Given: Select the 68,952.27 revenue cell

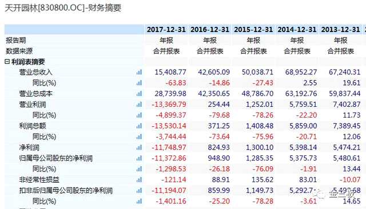Looking at the screenshot, I should point(301,72).
